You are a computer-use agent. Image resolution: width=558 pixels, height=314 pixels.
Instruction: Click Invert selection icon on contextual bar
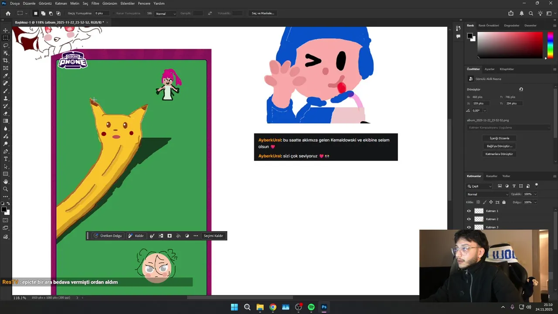point(161,236)
